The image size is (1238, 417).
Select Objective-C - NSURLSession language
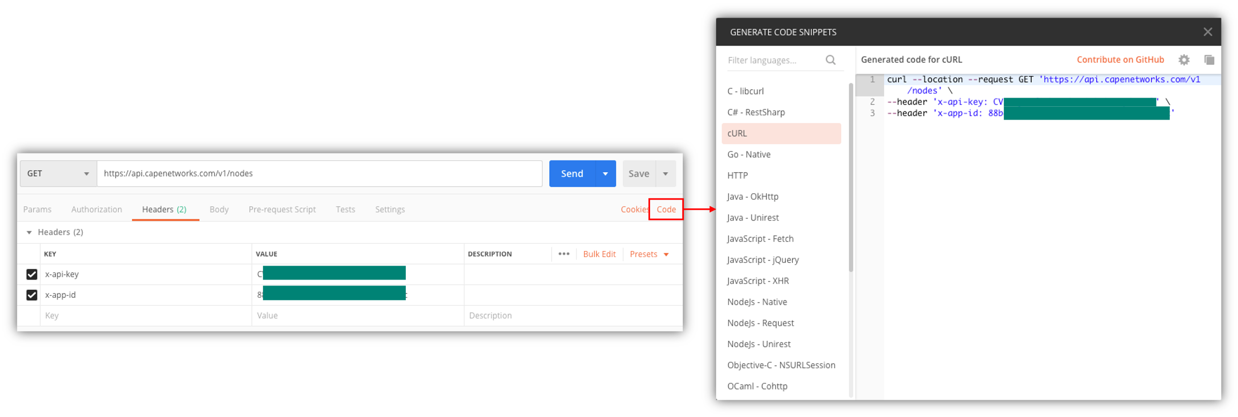coord(781,365)
